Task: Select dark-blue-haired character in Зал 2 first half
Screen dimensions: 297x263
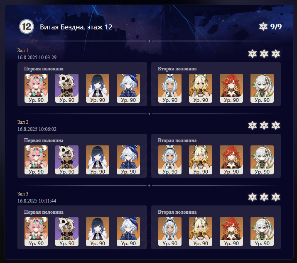Action: [x=98, y=160]
